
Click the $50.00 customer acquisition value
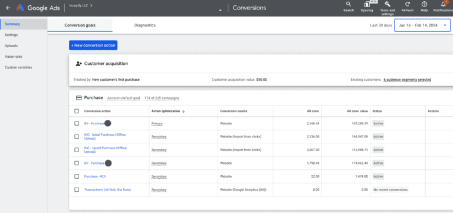pos(262,80)
